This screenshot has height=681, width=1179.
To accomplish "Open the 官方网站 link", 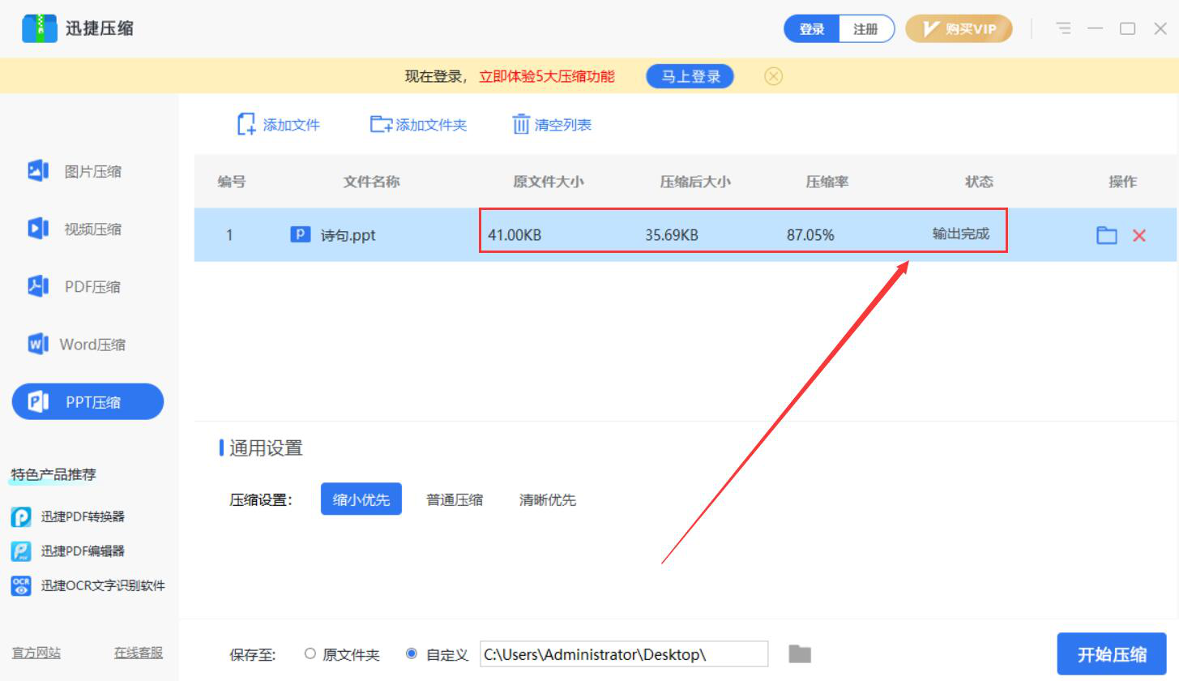I will (x=36, y=653).
